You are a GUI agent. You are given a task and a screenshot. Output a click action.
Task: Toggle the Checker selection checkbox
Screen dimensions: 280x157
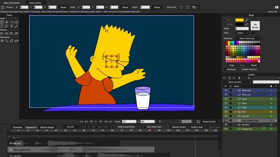tap(239, 69)
